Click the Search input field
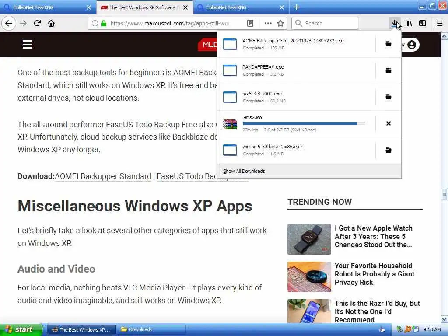The width and height of the screenshot is (448, 336). [x=325, y=23]
